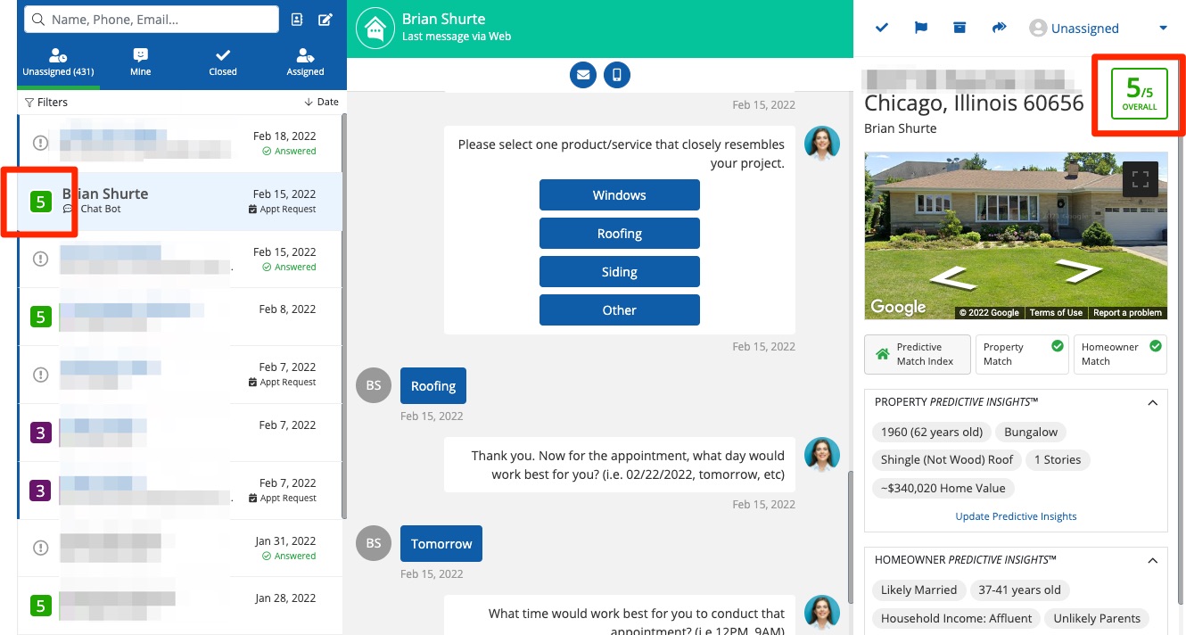
Task: Click the Name, Phone, Email search field
Action: pos(152,20)
